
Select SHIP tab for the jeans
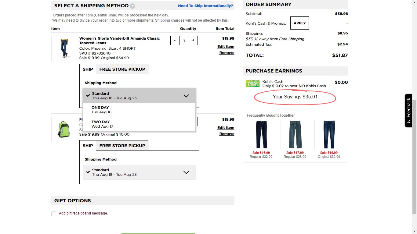point(88,69)
